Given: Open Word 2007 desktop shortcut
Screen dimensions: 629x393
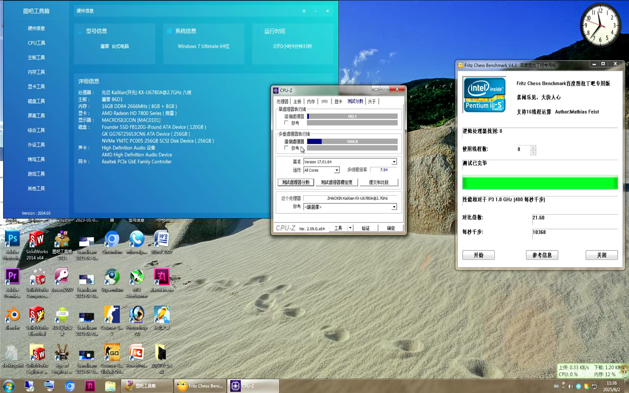Looking at the screenshot, I should pos(162,242).
